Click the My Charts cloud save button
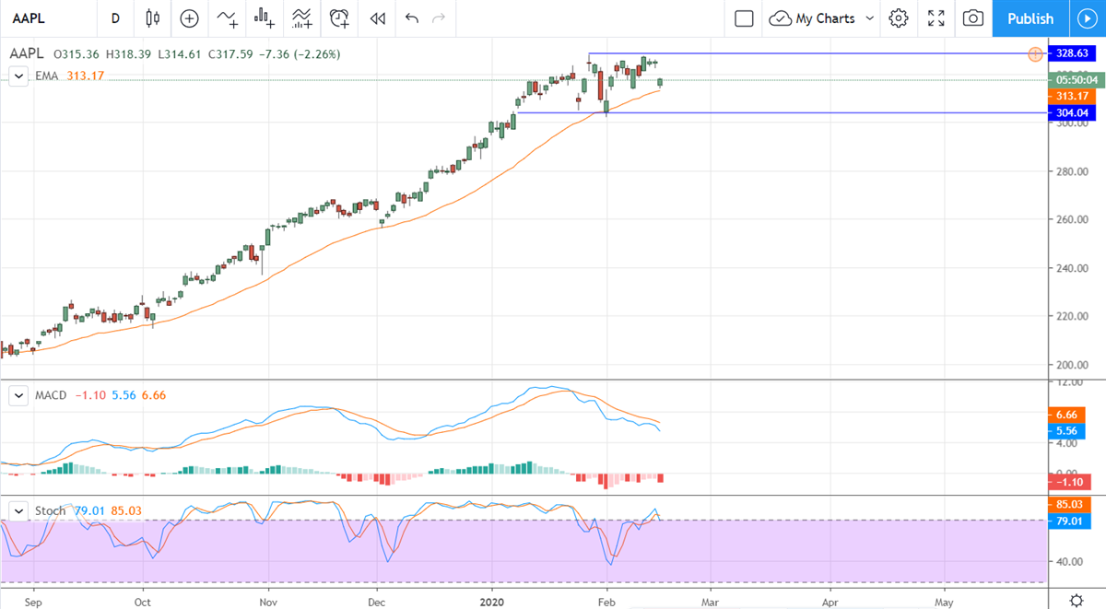The height and width of the screenshot is (609, 1106). click(x=812, y=18)
